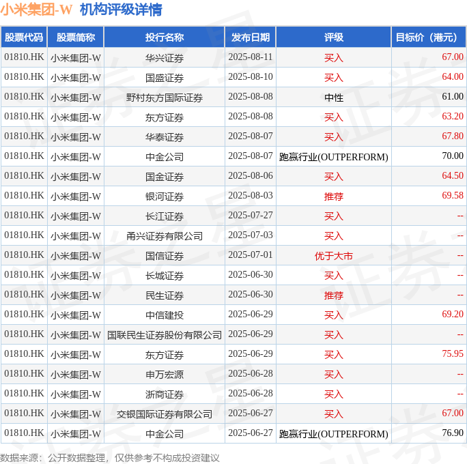Click the 甬兴证券有限公司 cell
Viewport: 467px width, 464px height.
click(164, 235)
